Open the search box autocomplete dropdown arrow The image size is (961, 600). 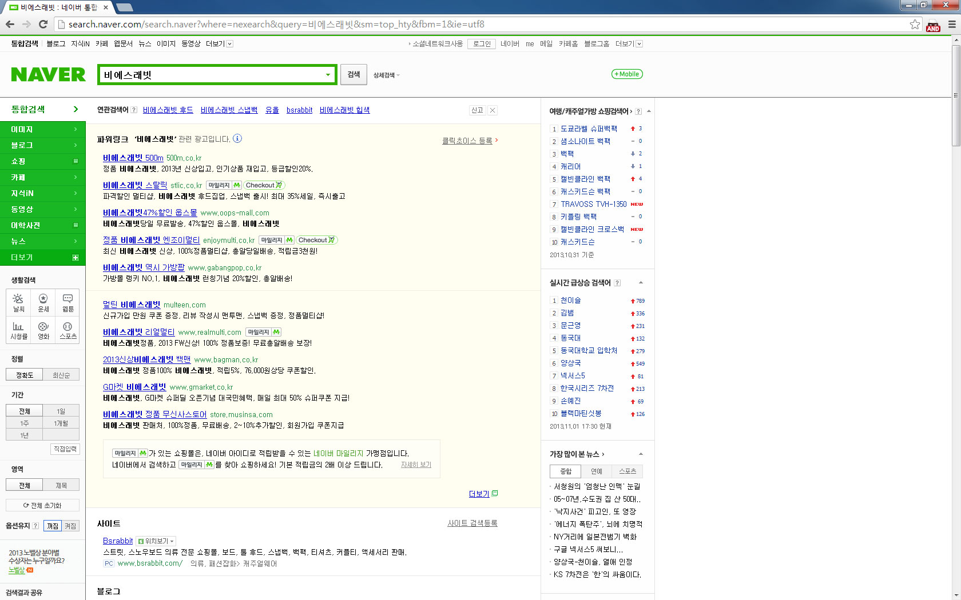pos(328,75)
